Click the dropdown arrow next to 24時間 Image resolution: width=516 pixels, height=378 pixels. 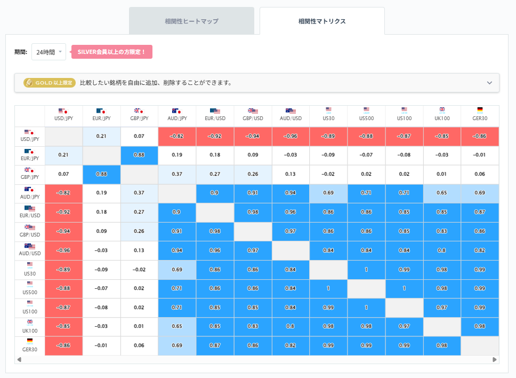point(61,52)
